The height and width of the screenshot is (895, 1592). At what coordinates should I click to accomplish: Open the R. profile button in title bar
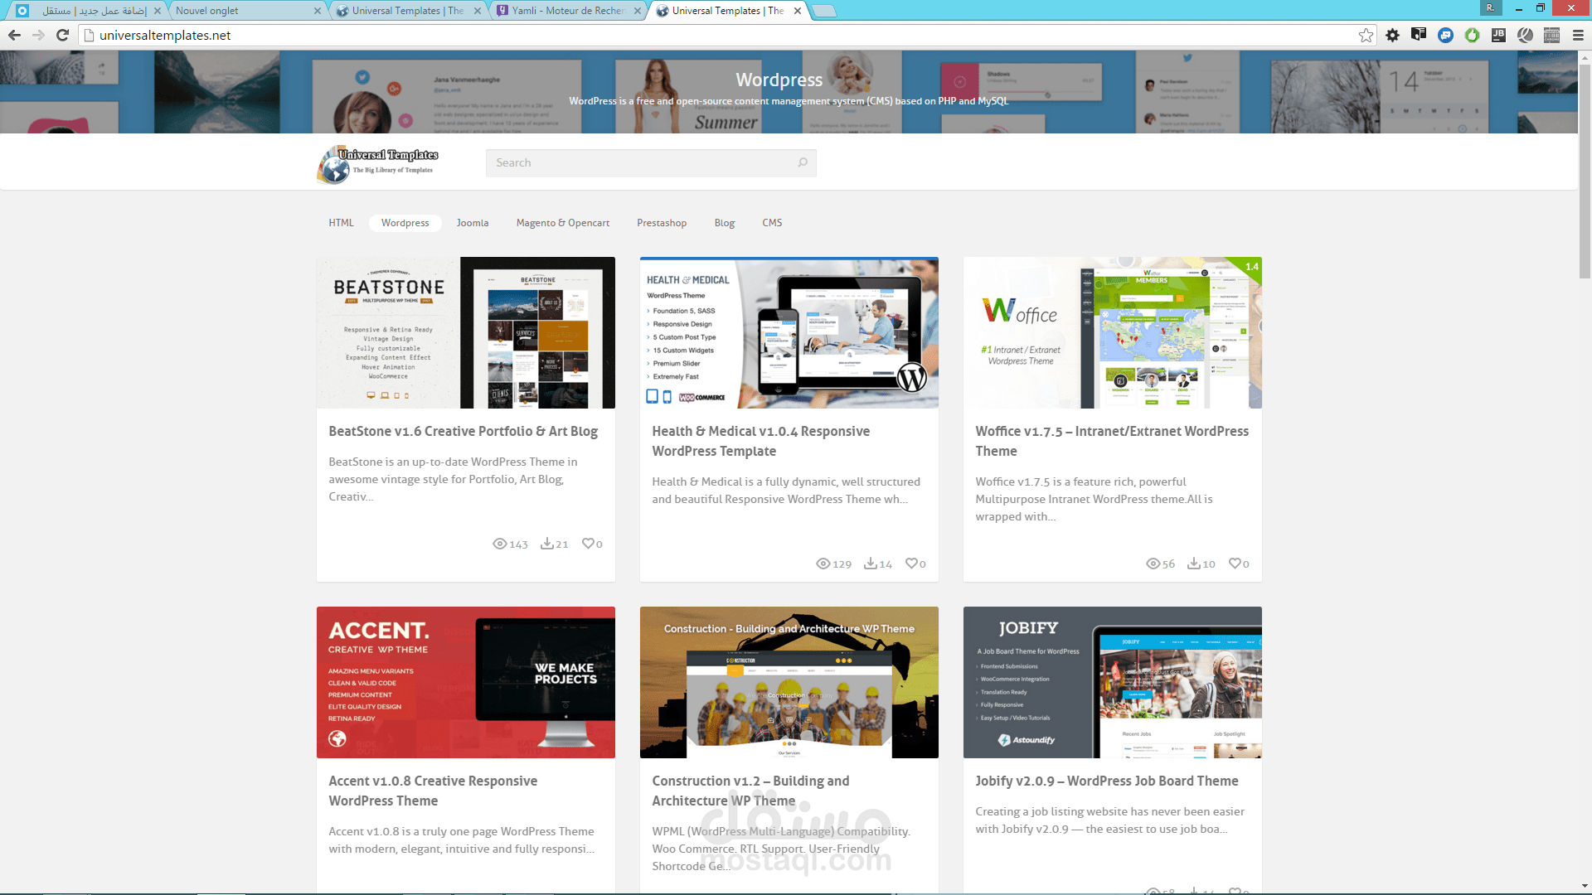(1490, 7)
